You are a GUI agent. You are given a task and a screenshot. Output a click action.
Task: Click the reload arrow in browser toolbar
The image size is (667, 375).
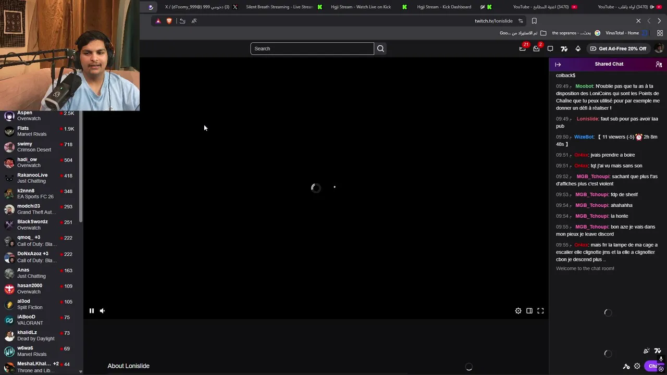tap(182, 21)
